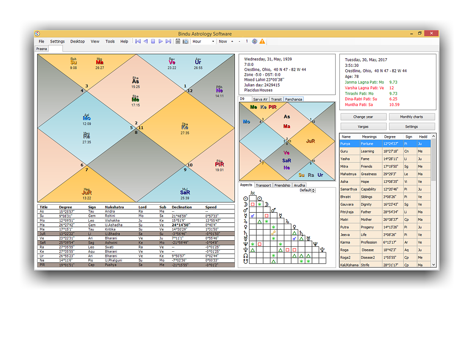
Task: Switch to the Sarva AV tab
Action: click(260, 99)
